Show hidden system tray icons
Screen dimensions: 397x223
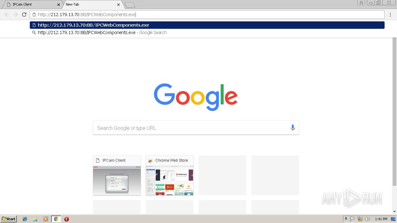(346, 219)
